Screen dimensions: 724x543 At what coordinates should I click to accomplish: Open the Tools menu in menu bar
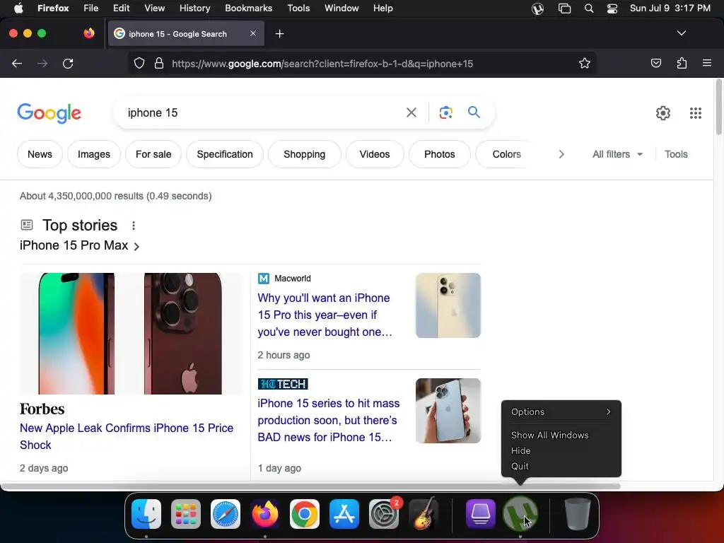click(298, 8)
